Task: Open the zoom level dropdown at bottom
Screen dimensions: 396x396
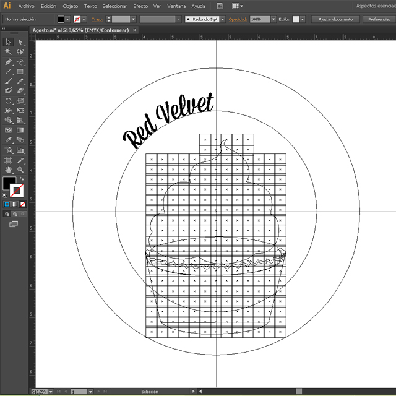Action: [51, 392]
